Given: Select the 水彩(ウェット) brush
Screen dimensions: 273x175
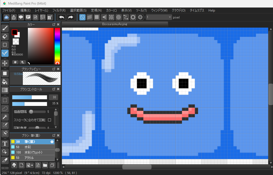Looking at the screenshot, I should (x=32, y=152).
